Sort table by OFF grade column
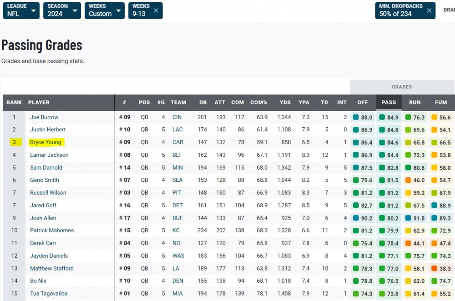 coord(363,102)
